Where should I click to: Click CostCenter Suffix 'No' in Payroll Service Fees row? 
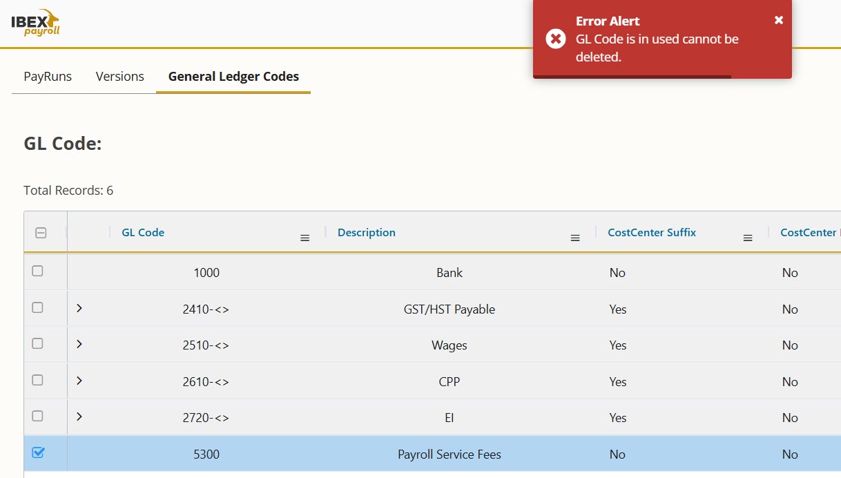[617, 455]
